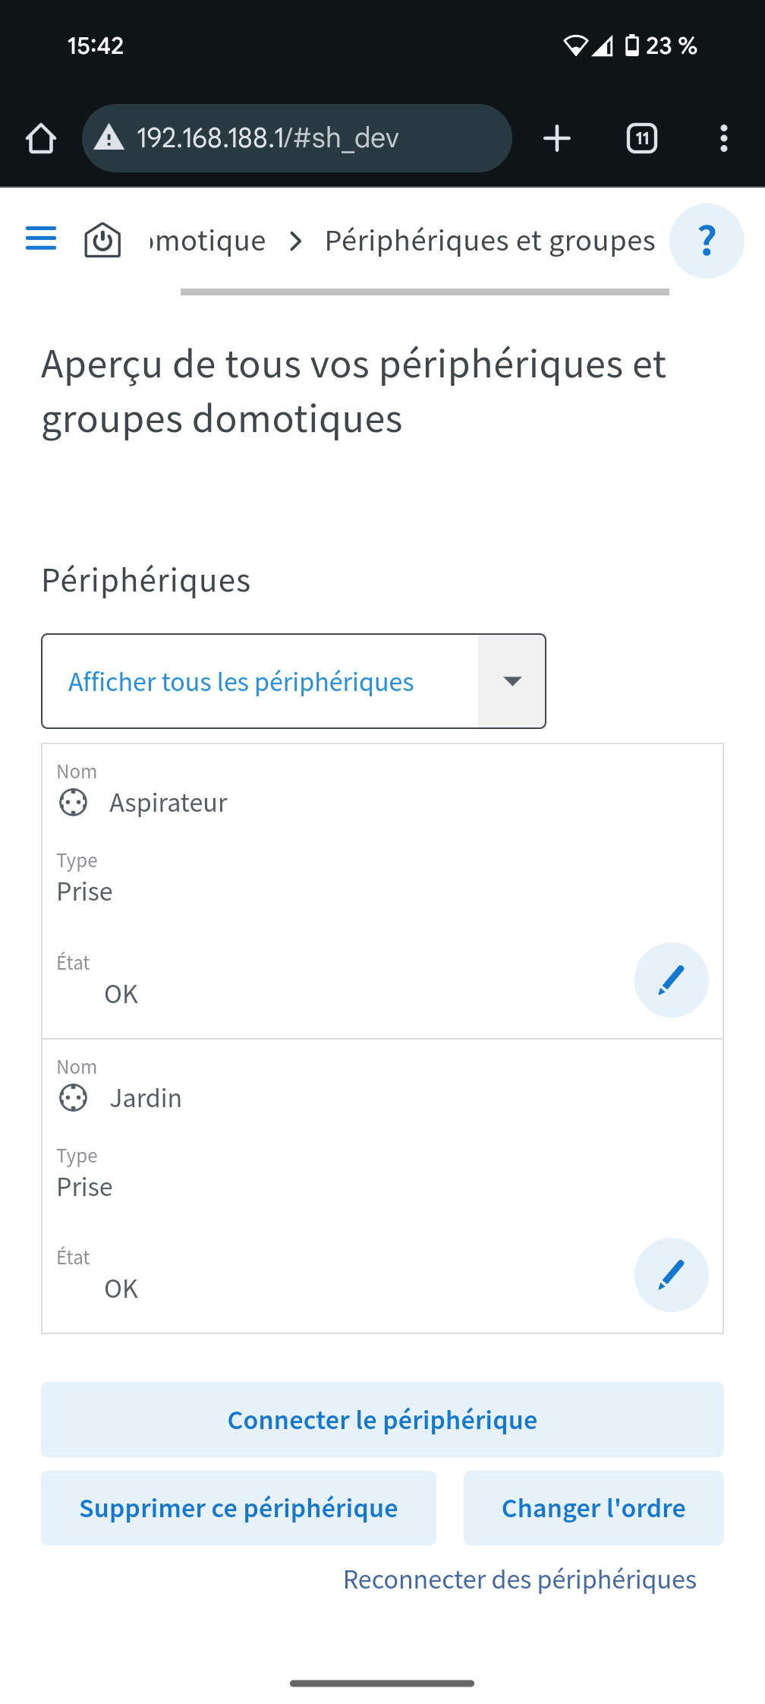Tap the smart home power icon
Screen dimensions: 765x1704
click(102, 241)
